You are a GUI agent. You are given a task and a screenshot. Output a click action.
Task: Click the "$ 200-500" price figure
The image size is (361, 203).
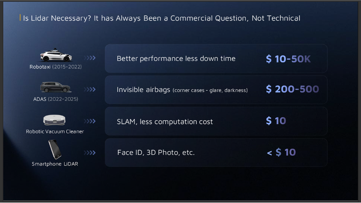tap(292, 90)
